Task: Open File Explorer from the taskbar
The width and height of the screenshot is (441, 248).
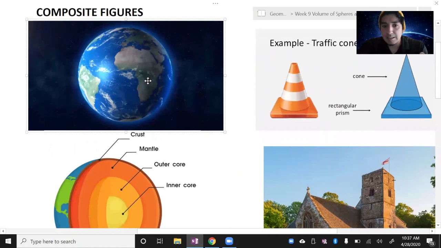Action: coord(177,241)
